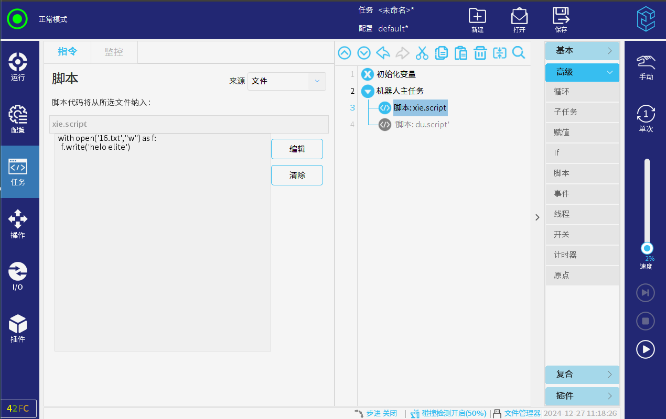Image resolution: width=666 pixels, height=419 pixels.
Task: Open the 来源 source dropdown
Action: tap(287, 81)
